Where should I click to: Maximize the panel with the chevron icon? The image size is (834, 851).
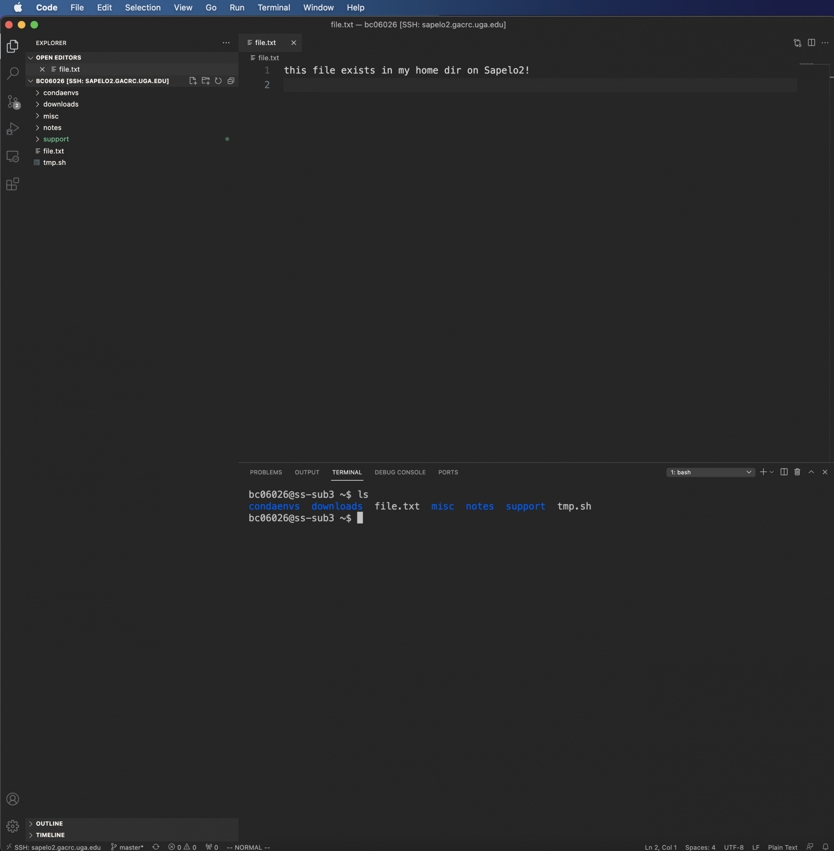pos(811,472)
